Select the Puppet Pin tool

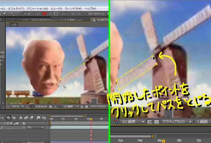[x=11, y=14]
